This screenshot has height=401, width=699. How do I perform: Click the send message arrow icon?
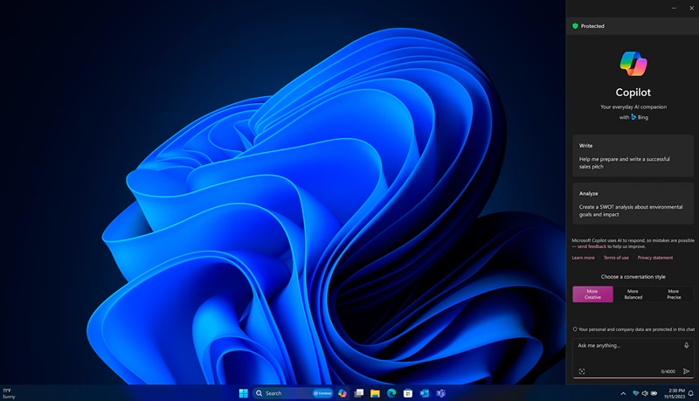click(x=687, y=371)
